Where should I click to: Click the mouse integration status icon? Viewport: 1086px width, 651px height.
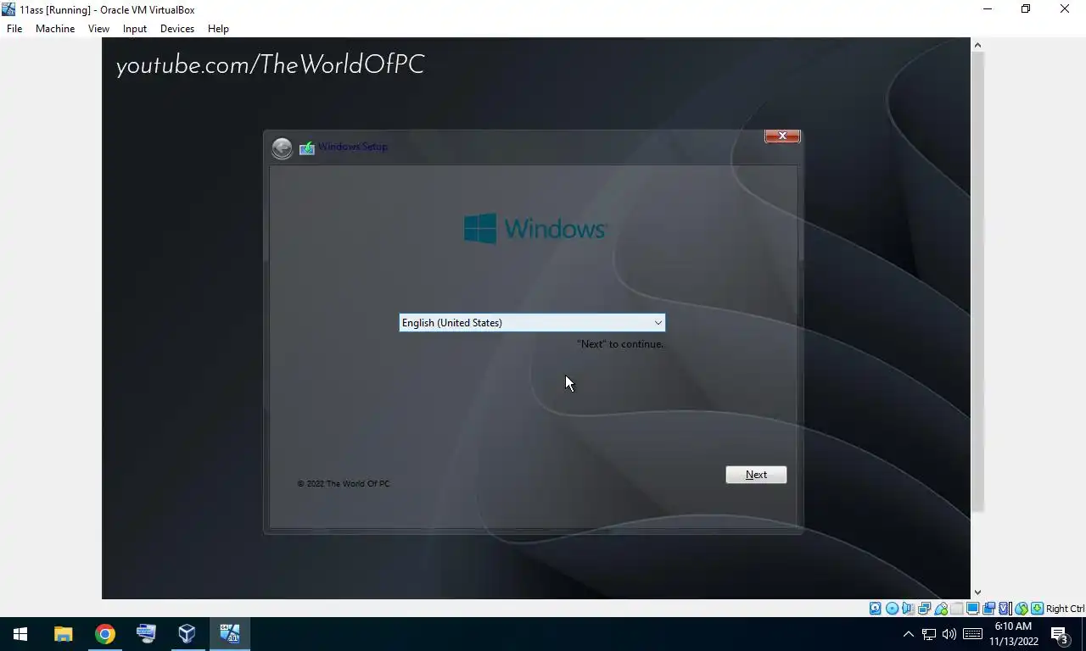click(1021, 609)
